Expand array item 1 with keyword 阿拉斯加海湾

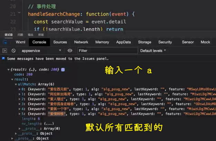(20, 94)
